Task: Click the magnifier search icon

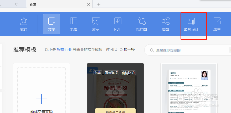Action: pyautogui.click(x=152, y=50)
